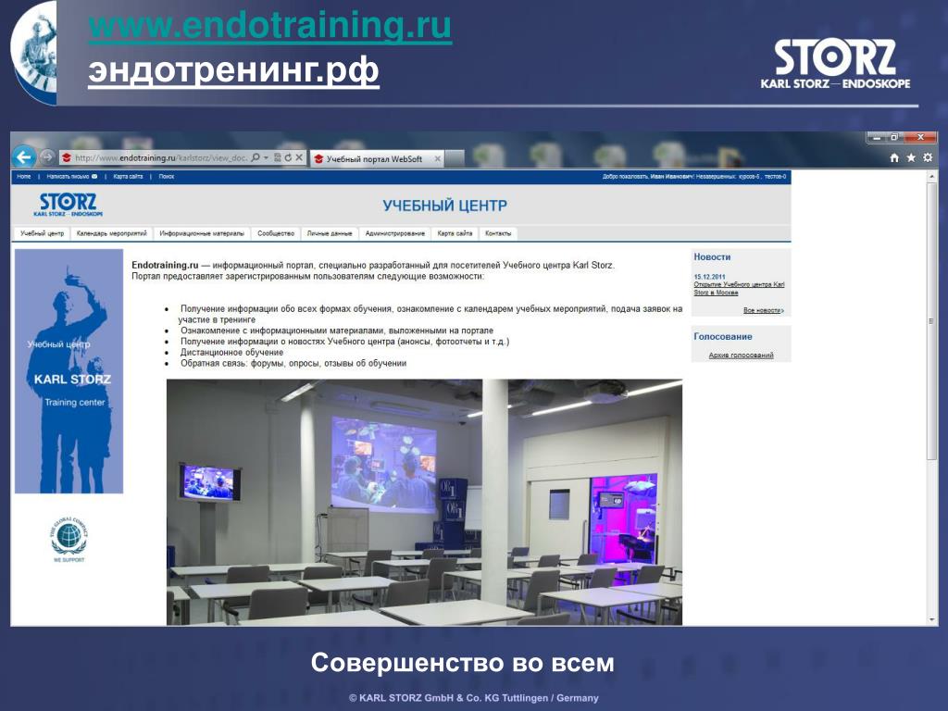Open favorites with the star icon
This screenshot has width=948, height=711.
coord(911,158)
